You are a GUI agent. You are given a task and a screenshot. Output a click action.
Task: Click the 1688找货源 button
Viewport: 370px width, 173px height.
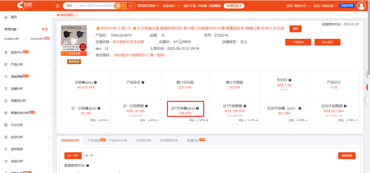[74, 54]
